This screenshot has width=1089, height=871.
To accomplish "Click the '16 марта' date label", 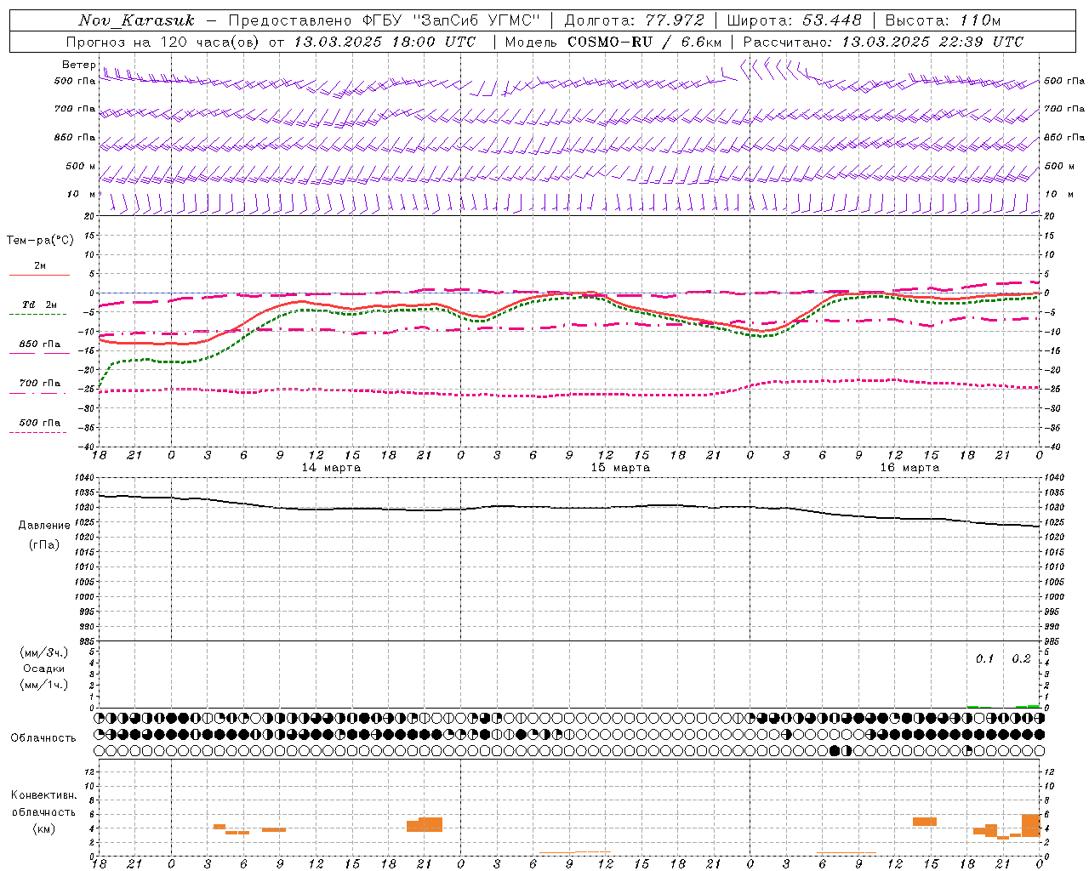I will (x=909, y=468).
